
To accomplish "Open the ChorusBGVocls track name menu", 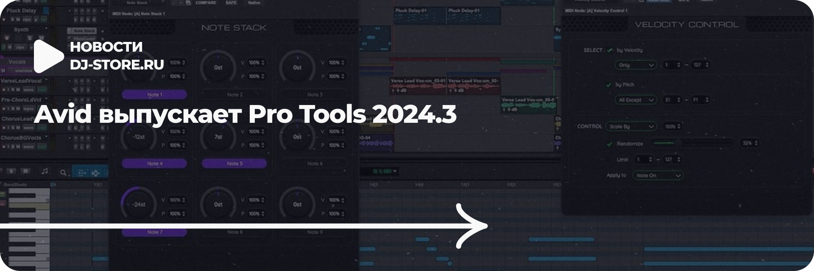I will 46,138.
